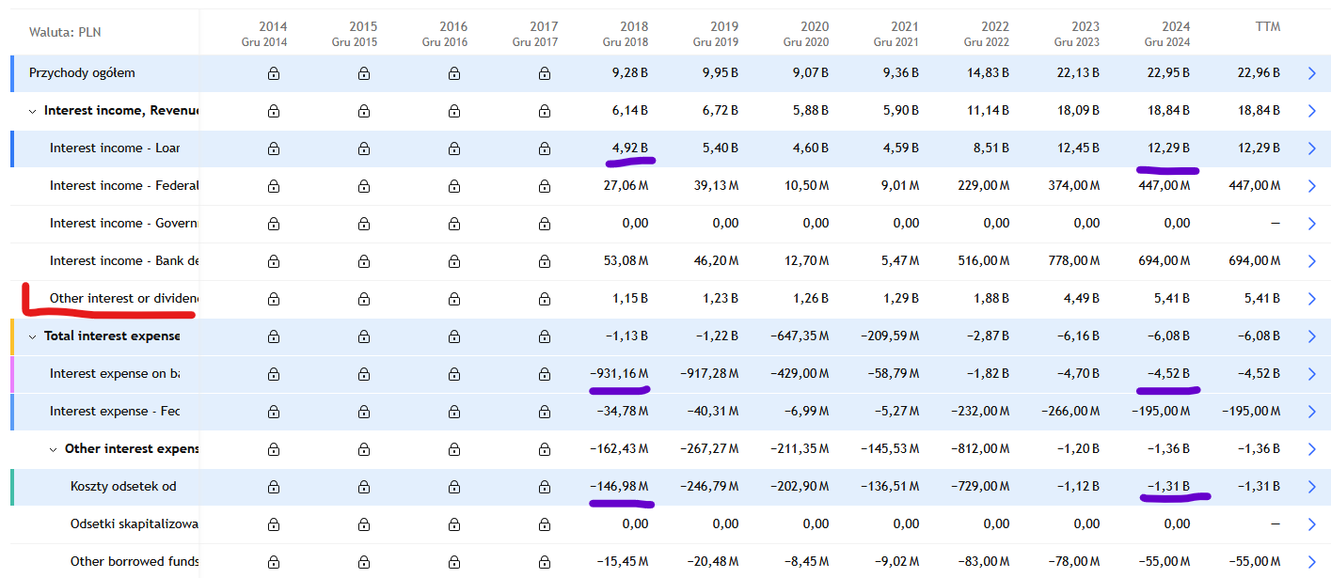The height and width of the screenshot is (578, 1331).
Task: Click the 2018 value 4,92 B for loan interest
Action: 629,148
